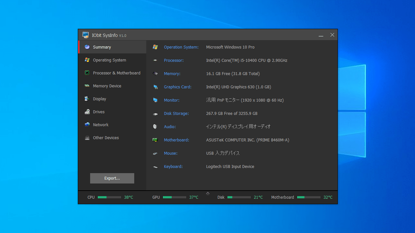Click the 32°C Motherboard temperature reading
Screen dimensions: 415x233
[x=328, y=197]
